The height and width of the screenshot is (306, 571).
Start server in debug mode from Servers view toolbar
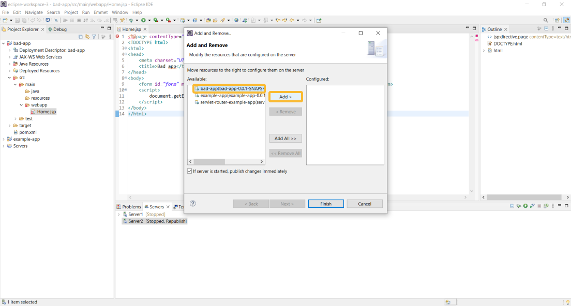tap(519, 206)
